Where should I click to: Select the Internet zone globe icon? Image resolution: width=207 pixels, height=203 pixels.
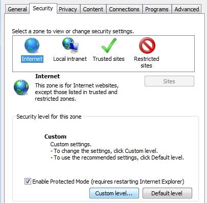[x=32, y=46]
